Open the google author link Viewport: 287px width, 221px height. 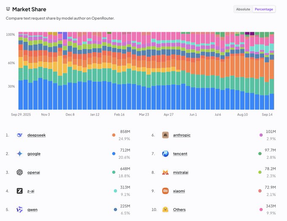coord(34,154)
